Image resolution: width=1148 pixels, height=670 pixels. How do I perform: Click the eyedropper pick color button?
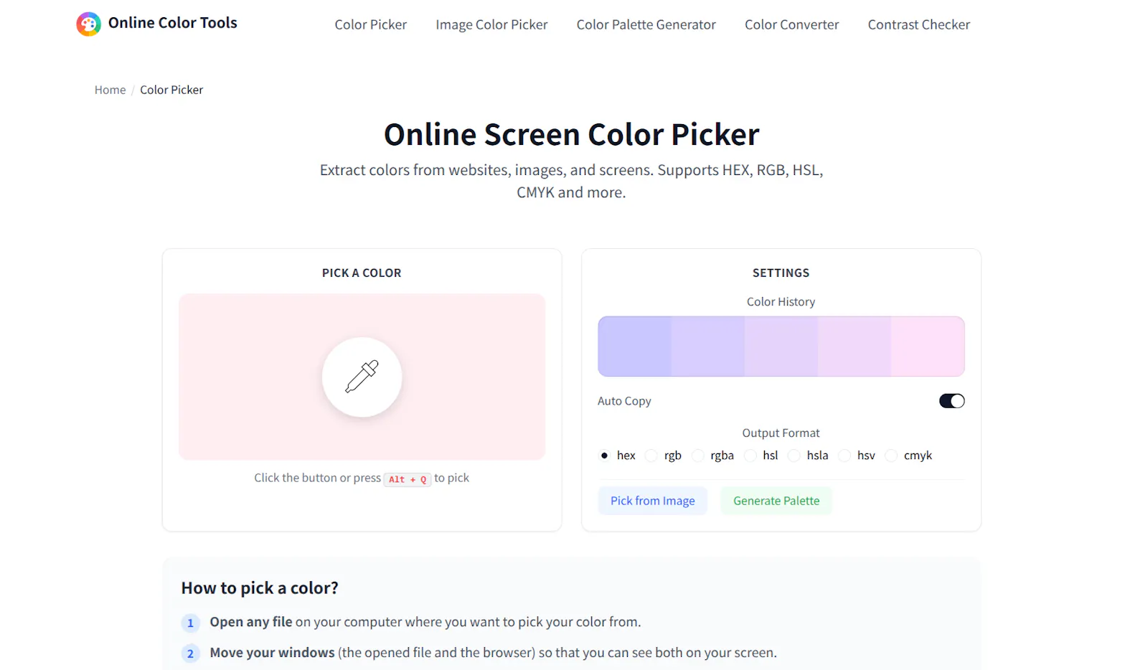[x=362, y=377]
